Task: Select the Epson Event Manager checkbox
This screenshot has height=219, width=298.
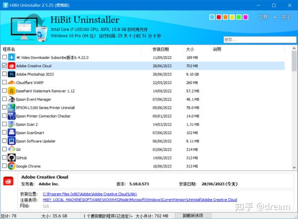Action: point(4,99)
